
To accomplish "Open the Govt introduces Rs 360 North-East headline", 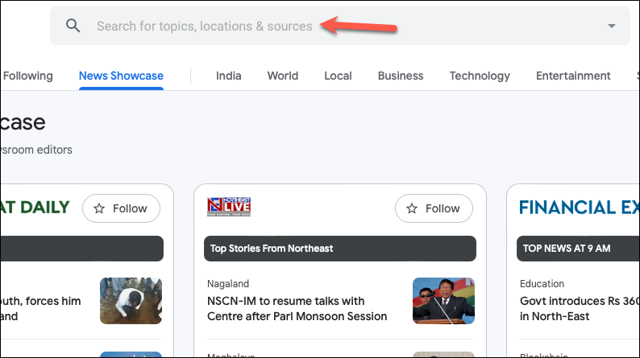I will 580,309.
